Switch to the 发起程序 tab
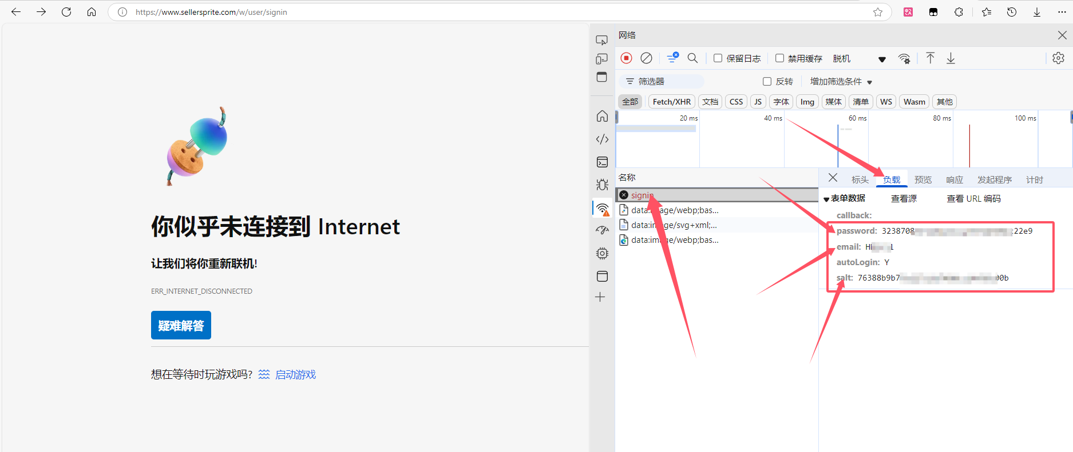1073x452 pixels. tap(995, 179)
